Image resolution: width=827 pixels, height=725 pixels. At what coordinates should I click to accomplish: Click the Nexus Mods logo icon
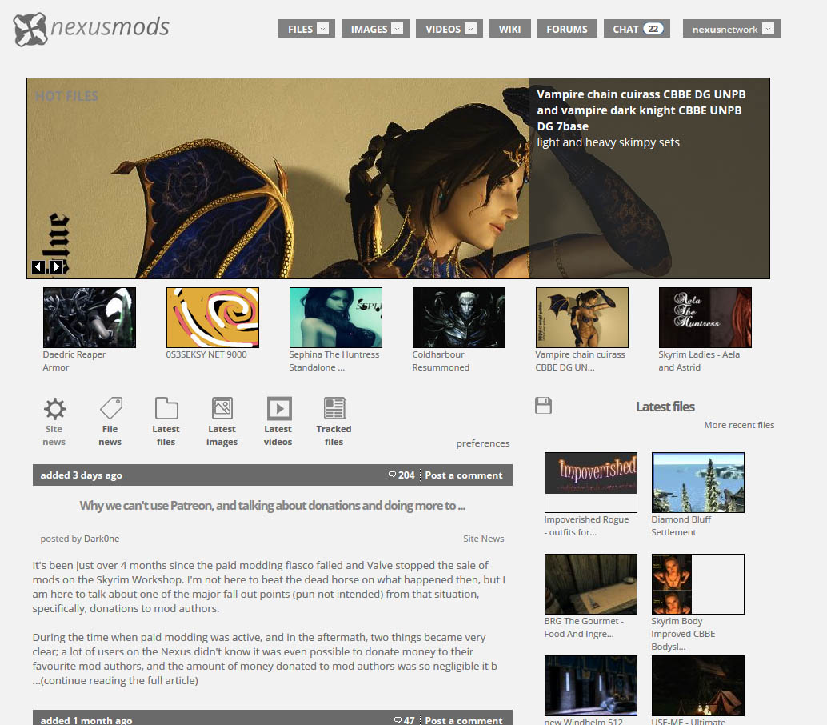tap(30, 29)
